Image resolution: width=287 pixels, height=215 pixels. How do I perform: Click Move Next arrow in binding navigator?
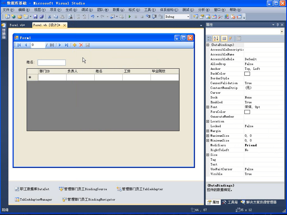[x=60, y=45]
